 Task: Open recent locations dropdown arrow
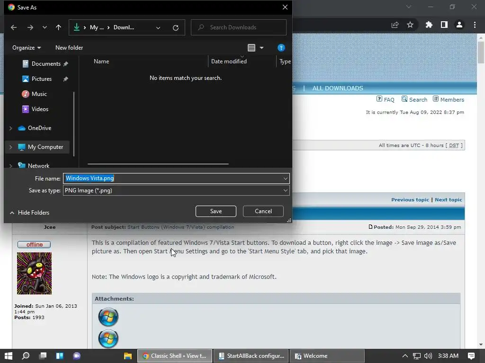click(45, 27)
